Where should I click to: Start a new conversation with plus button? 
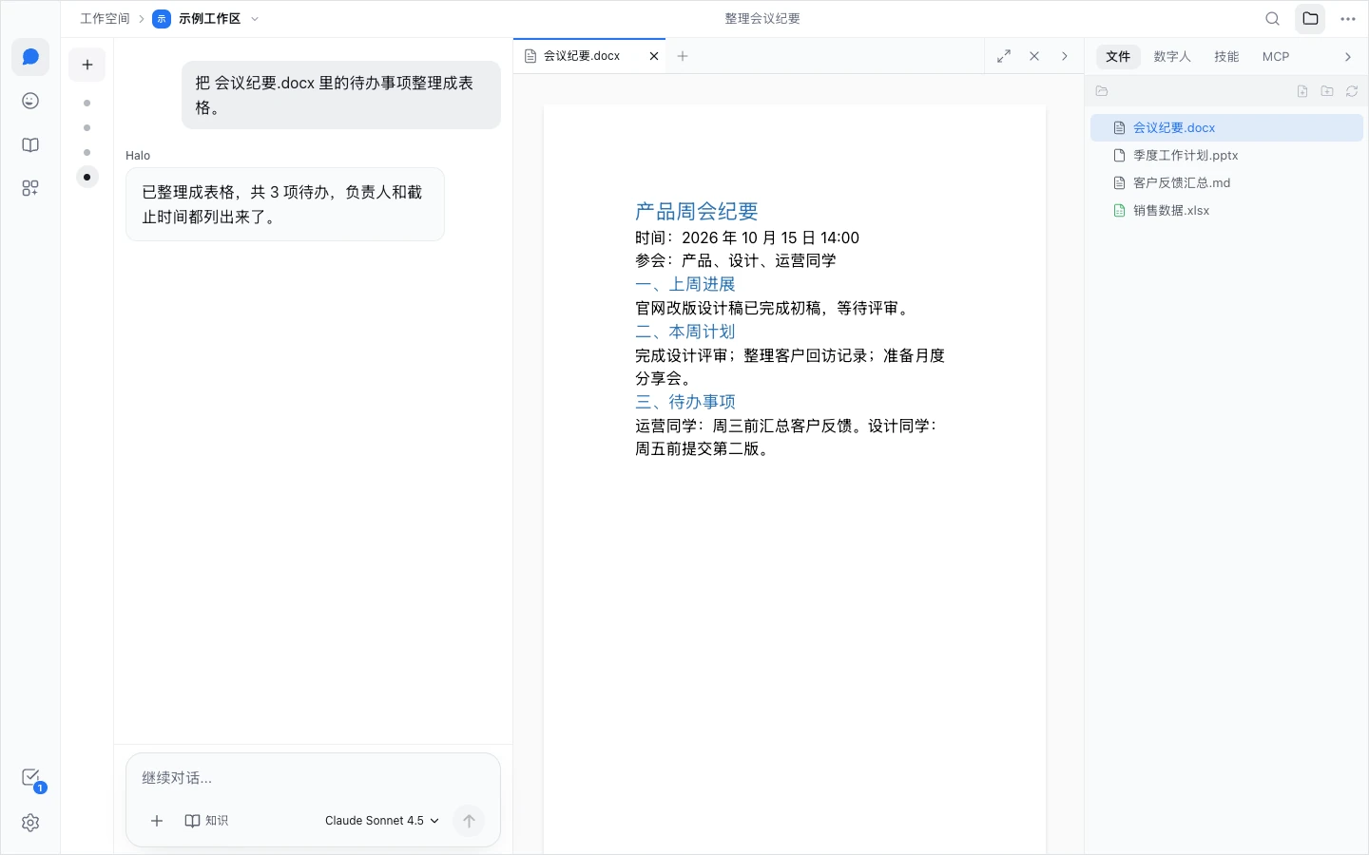point(87,65)
